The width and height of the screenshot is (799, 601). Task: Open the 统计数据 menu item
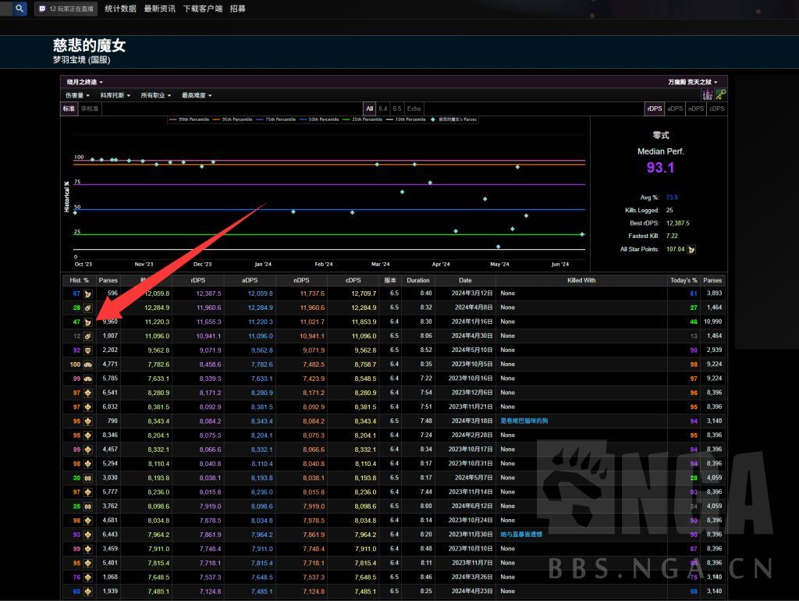tap(120, 9)
